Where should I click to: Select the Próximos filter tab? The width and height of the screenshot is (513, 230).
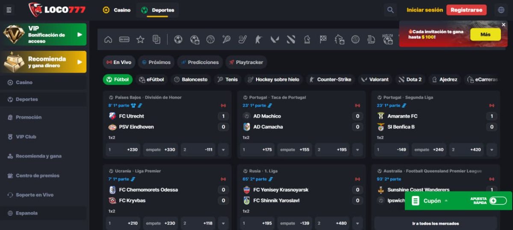click(156, 62)
